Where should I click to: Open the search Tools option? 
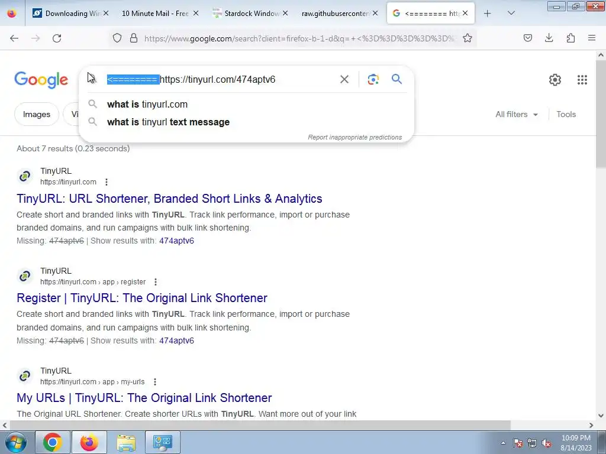pyautogui.click(x=566, y=114)
